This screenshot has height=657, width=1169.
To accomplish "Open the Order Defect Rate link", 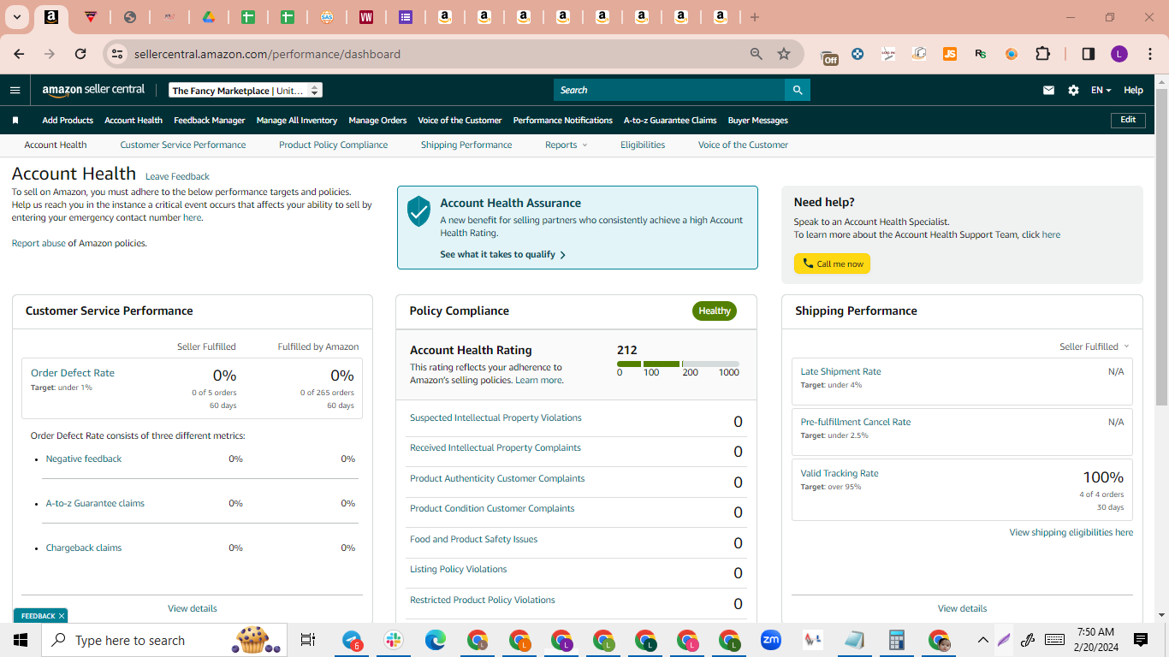I will click(73, 373).
